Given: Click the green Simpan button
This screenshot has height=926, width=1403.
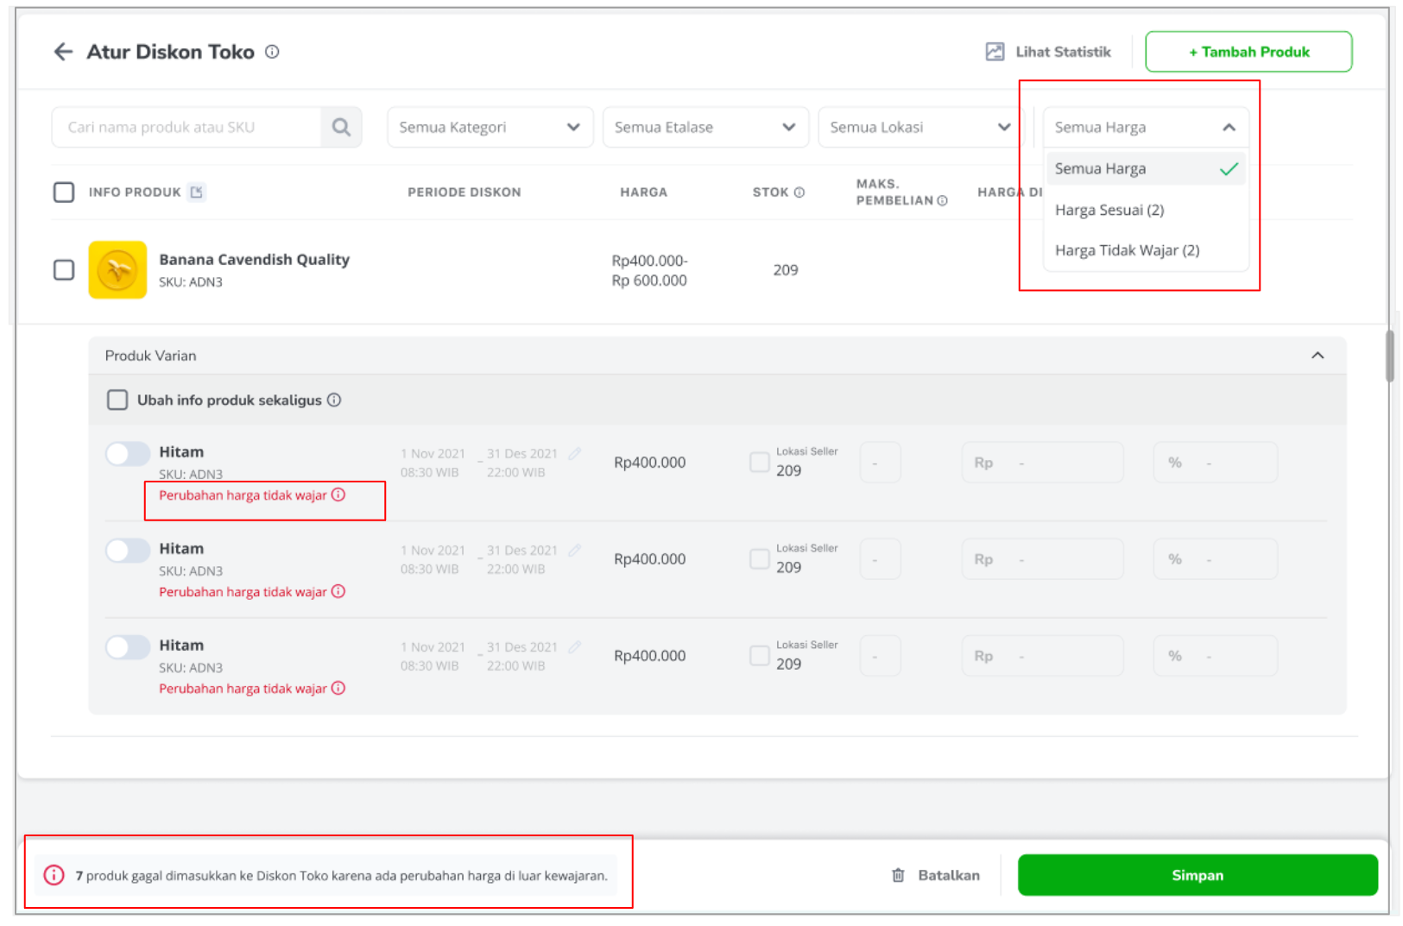Looking at the screenshot, I should pyautogui.click(x=1198, y=875).
